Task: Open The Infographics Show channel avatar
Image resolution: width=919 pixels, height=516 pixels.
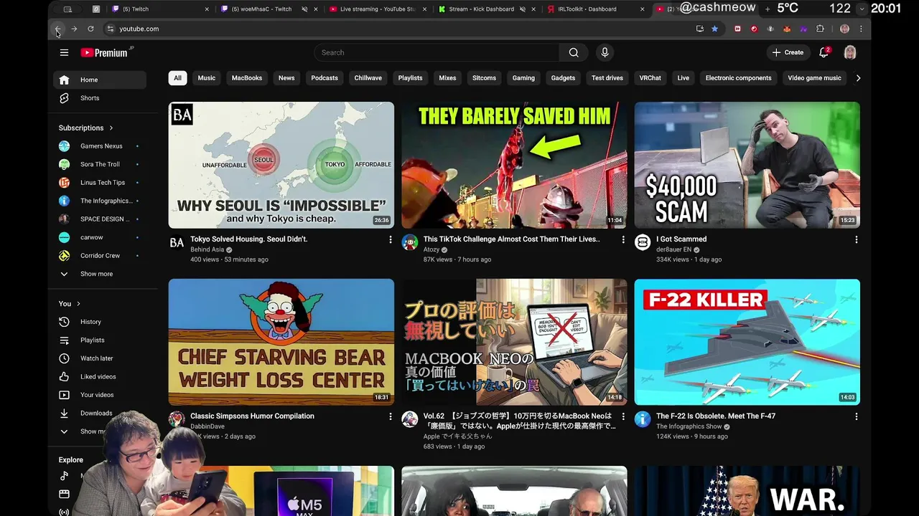Action: pyautogui.click(x=643, y=419)
